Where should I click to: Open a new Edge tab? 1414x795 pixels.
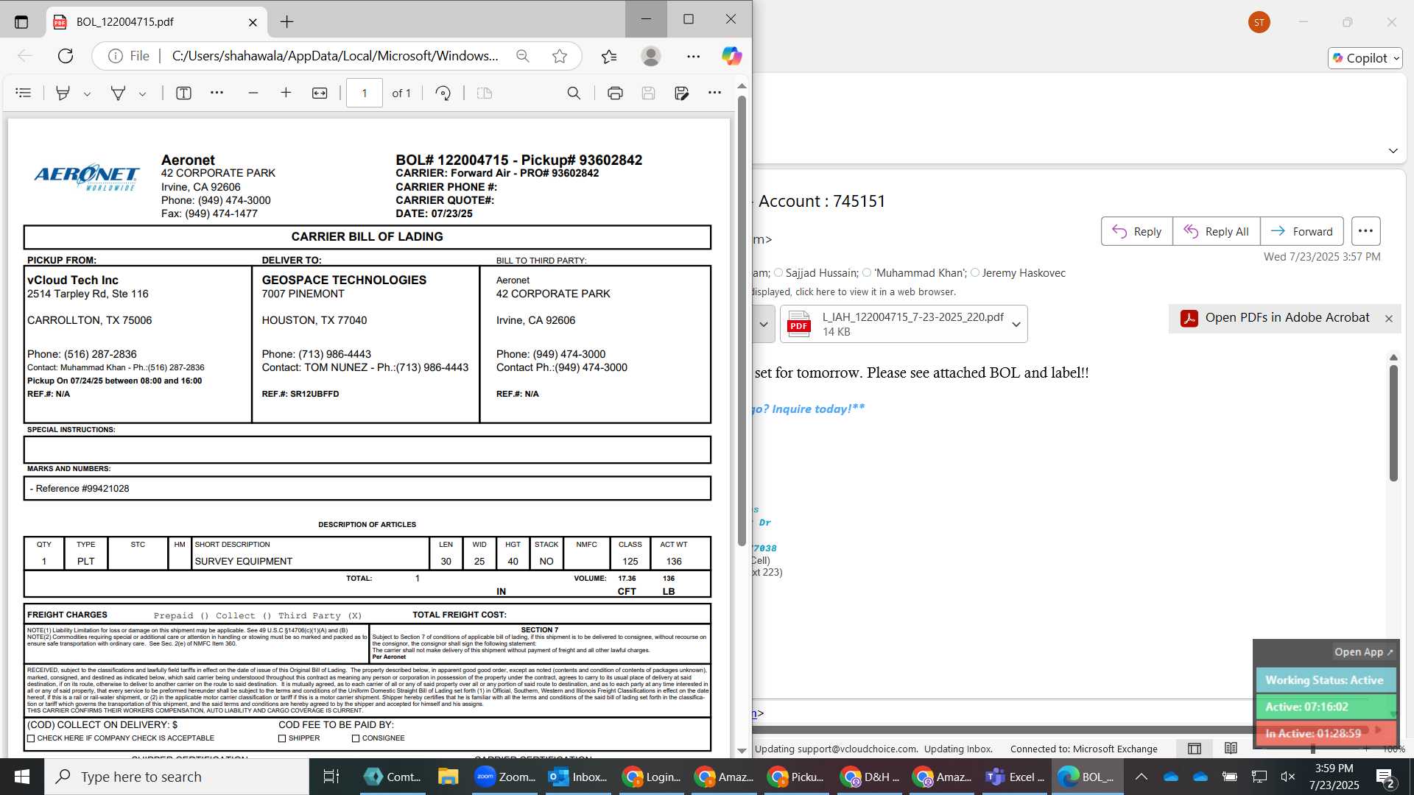pos(286,22)
